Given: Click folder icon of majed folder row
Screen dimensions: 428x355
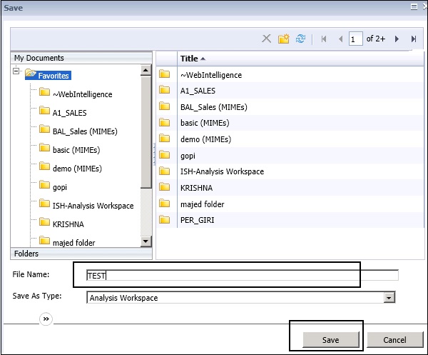Looking at the screenshot, I should tap(164, 204).
